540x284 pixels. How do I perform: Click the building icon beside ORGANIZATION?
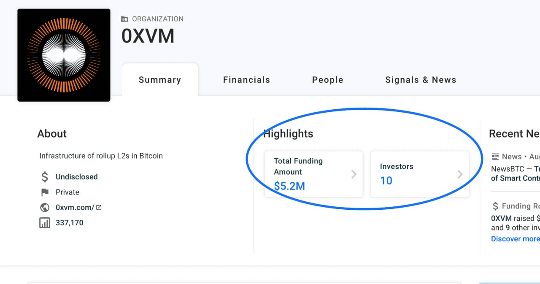pos(124,19)
